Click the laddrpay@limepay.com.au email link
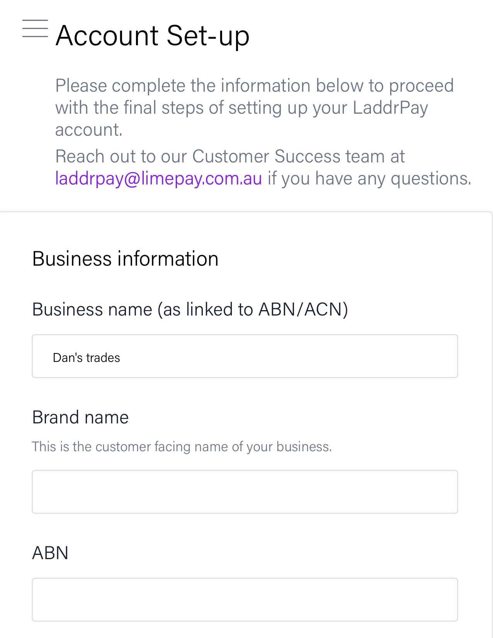The height and width of the screenshot is (638, 493). [x=158, y=179]
